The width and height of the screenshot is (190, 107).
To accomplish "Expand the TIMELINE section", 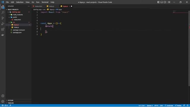I will (x=11, y=103).
